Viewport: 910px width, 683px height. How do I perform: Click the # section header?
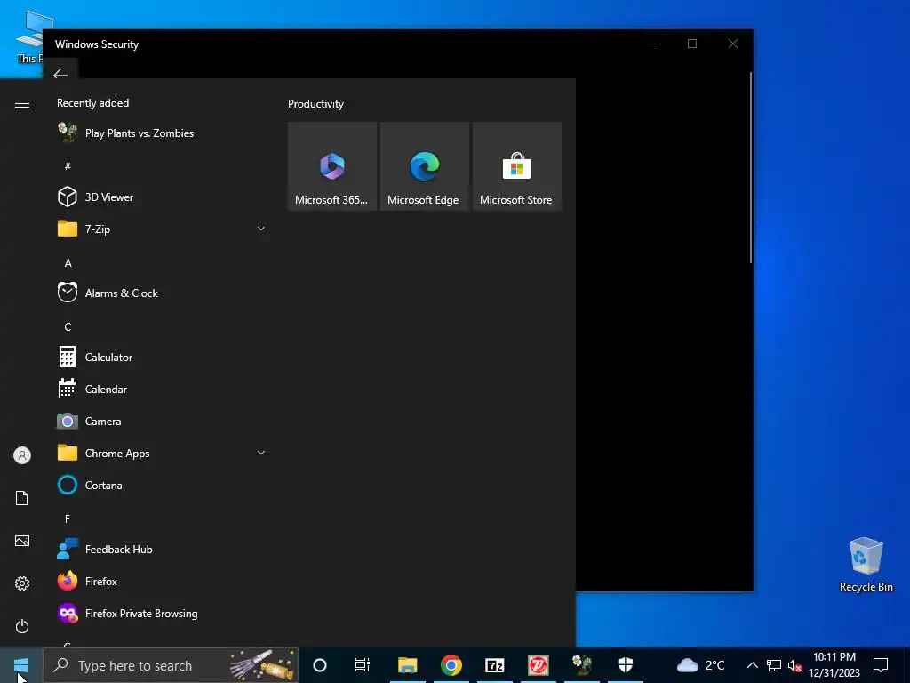(x=68, y=166)
